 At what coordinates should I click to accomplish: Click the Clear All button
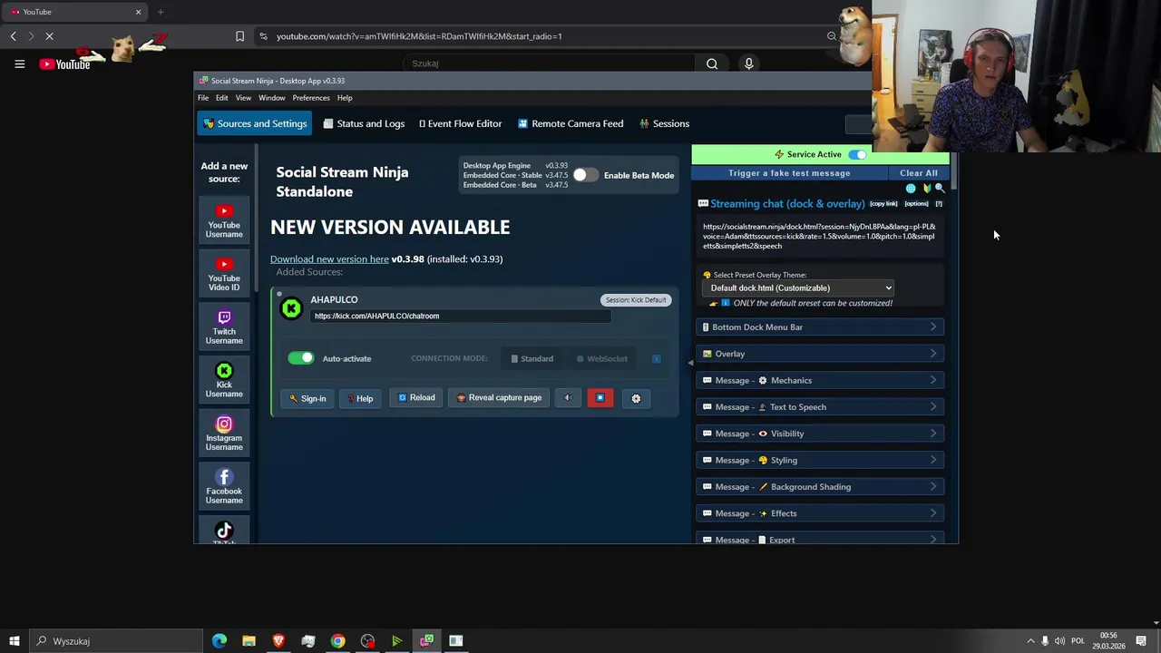[919, 173]
